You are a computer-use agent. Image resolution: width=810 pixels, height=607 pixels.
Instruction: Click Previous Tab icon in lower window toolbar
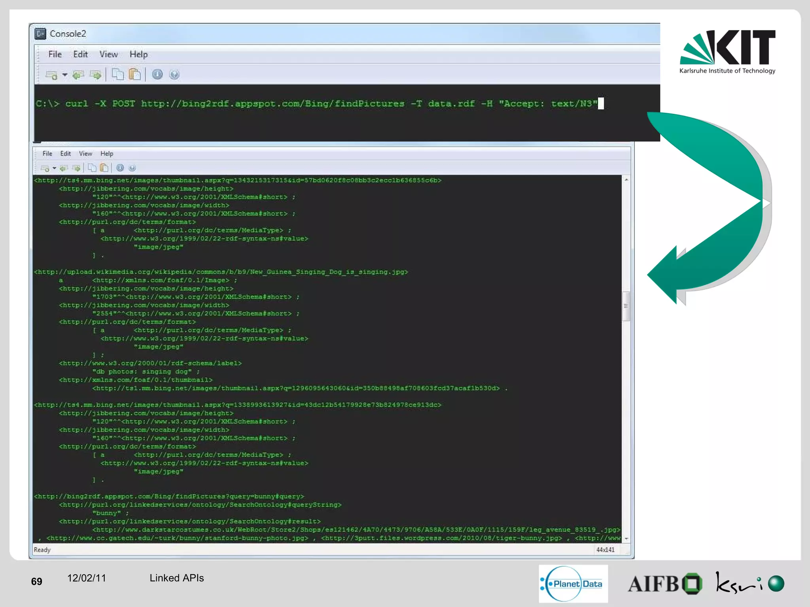click(x=64, y=168)
